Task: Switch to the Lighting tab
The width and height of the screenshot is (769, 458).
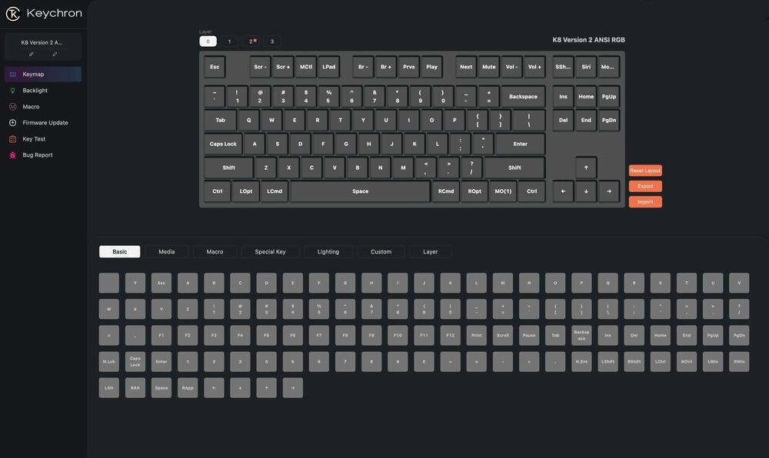Action: (x=328, y=251)
